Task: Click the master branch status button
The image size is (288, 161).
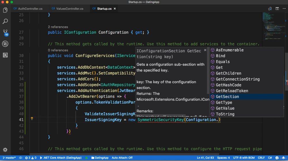Action: (x=9, y=158)
